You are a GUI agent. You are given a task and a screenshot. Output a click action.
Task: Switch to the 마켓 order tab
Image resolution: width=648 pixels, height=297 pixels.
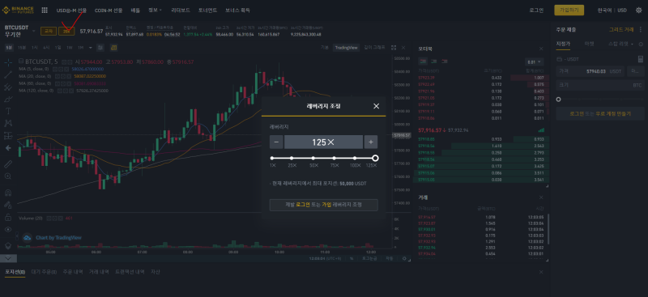590,44
